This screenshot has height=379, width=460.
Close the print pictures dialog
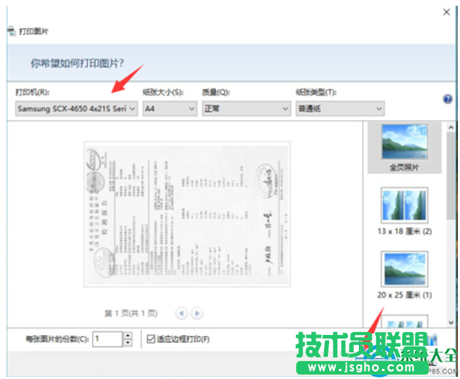pos(445,12)
